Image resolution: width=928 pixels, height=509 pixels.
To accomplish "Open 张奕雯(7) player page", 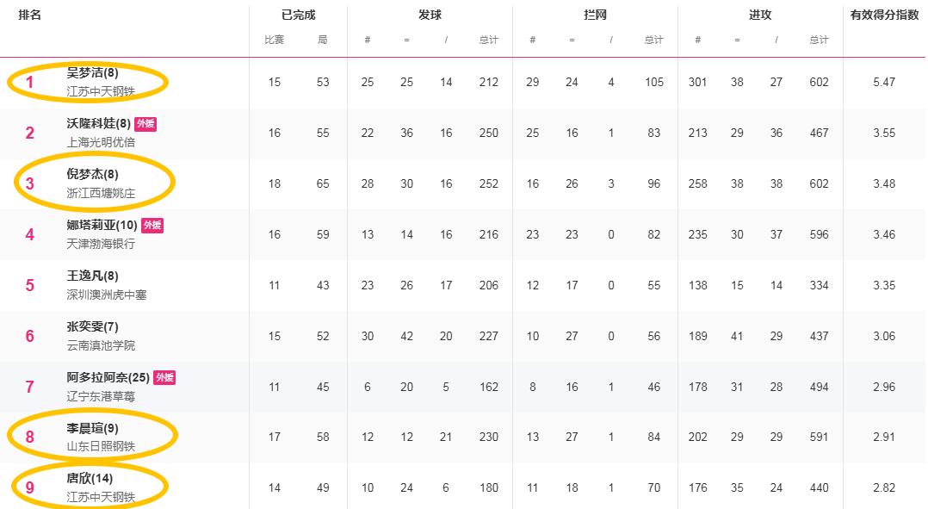I will point(93,327).
